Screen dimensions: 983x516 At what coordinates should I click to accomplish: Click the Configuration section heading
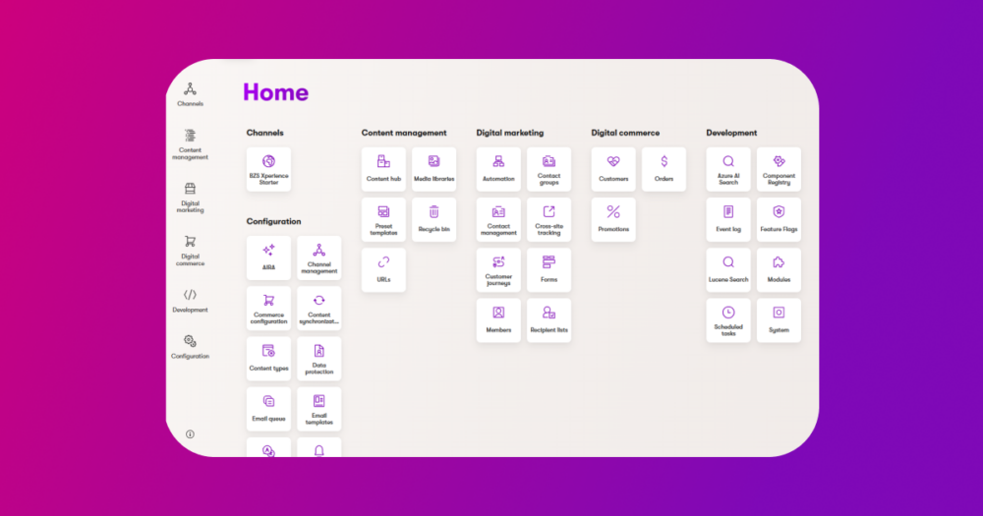coord(273,221)
